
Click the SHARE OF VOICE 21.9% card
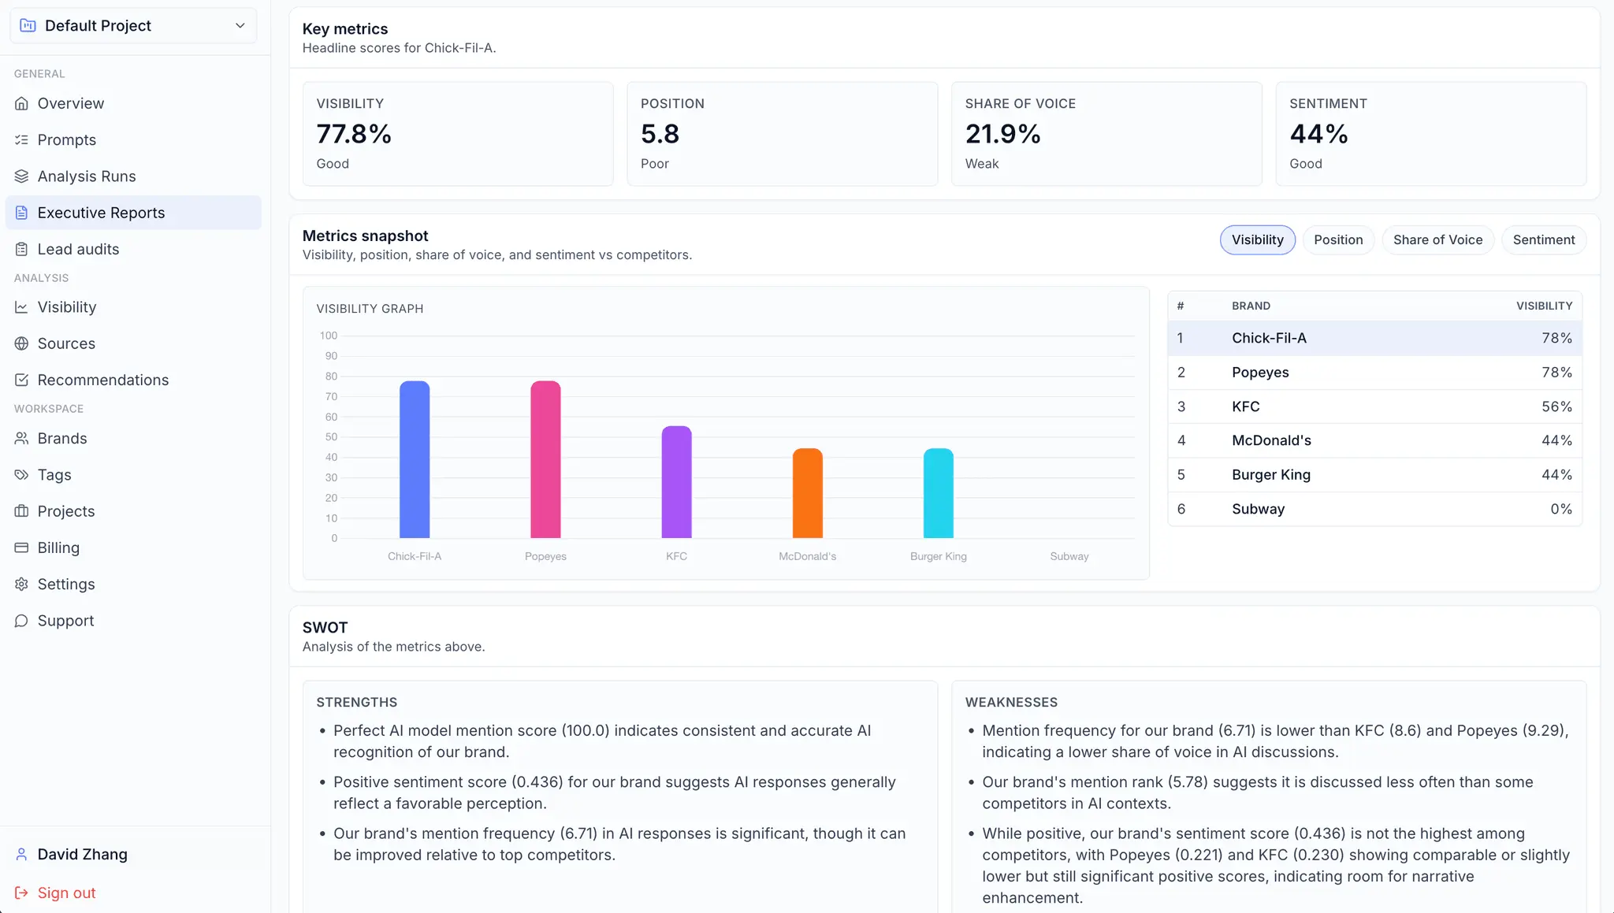coord(1106,134)
